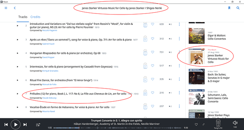Favorite the Après un rêve track
The image size is (244, 130).
coord(152,39)
